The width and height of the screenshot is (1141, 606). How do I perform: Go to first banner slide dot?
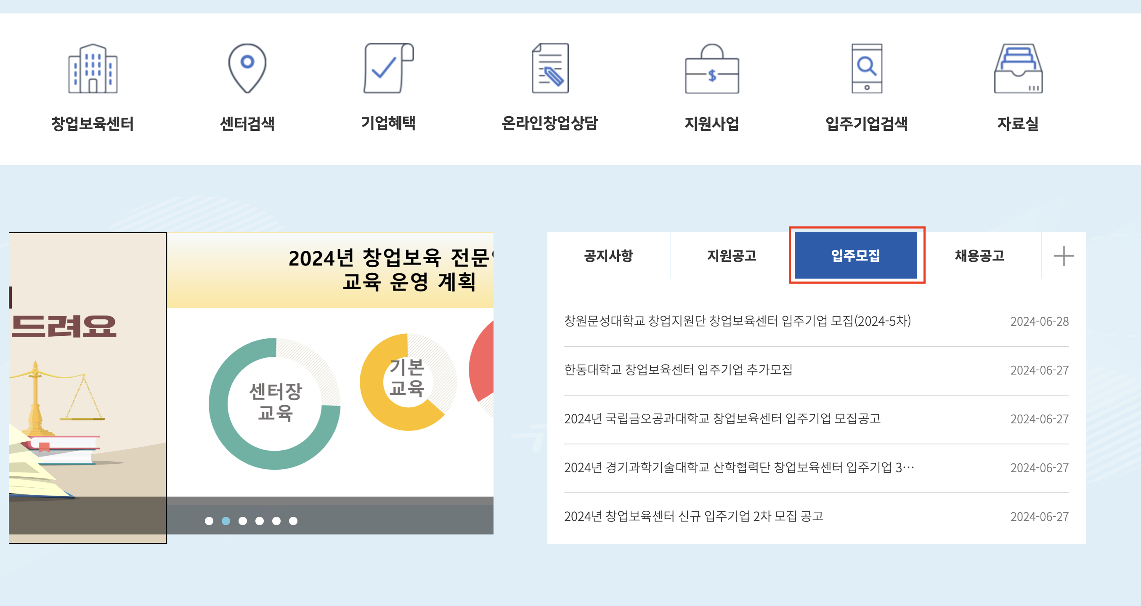pyautogui.click(x=209, y=521)
